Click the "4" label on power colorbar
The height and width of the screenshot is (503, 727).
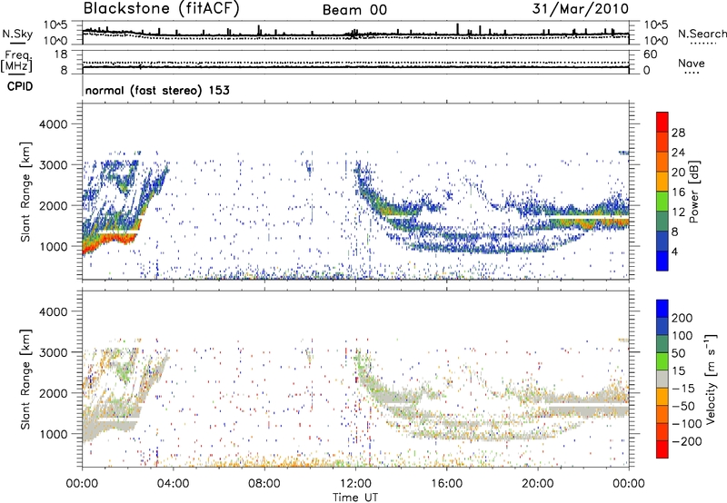click(x=675, y=251)
